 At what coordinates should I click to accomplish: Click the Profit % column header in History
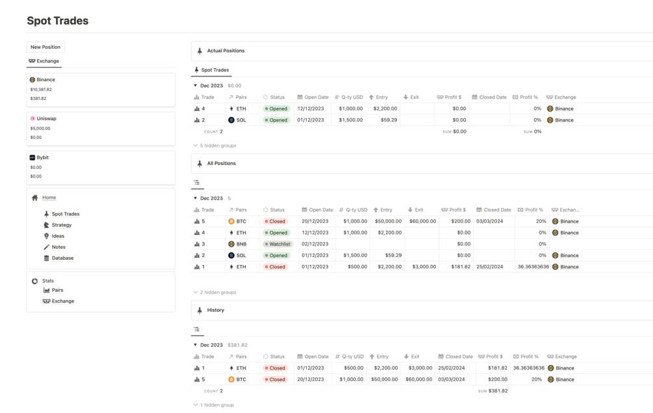[x=526, y=357]
